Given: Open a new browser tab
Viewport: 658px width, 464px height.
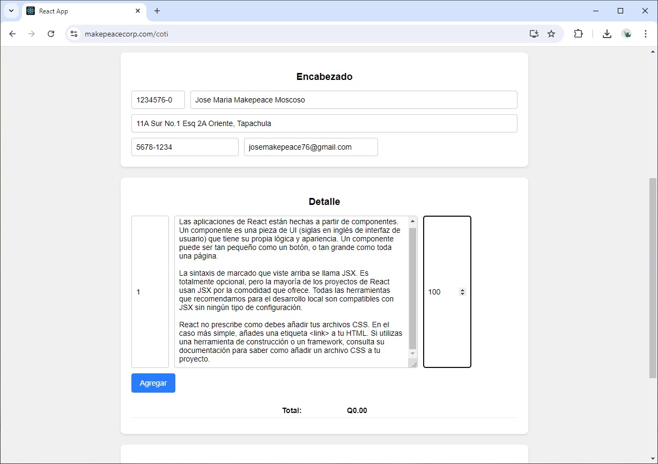Looking at the screenshot, I should pos(157,11).
